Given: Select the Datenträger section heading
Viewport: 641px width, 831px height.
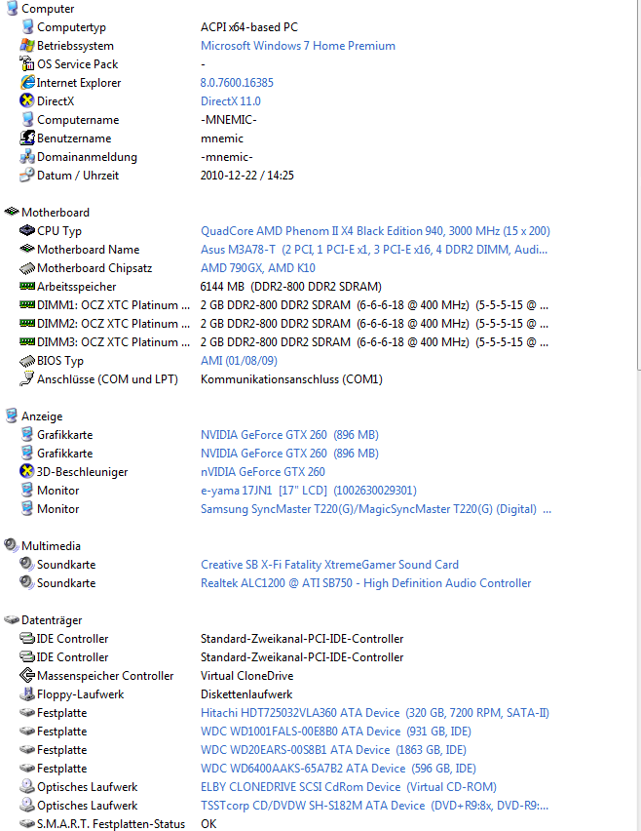Looking at the screenshot, I should [52, 620].
